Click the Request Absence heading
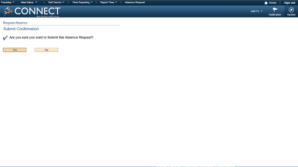Image resolution: width=298 pixels, height=167 pixels. [15, 23]
